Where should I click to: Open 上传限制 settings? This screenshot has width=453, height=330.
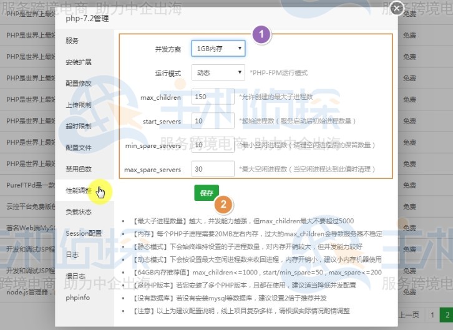coord(79,105)
